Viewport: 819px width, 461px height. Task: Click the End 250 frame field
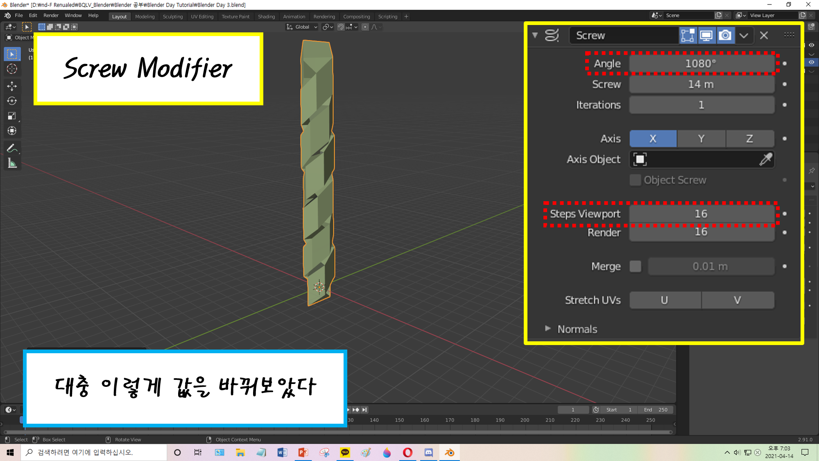point(656,410)
